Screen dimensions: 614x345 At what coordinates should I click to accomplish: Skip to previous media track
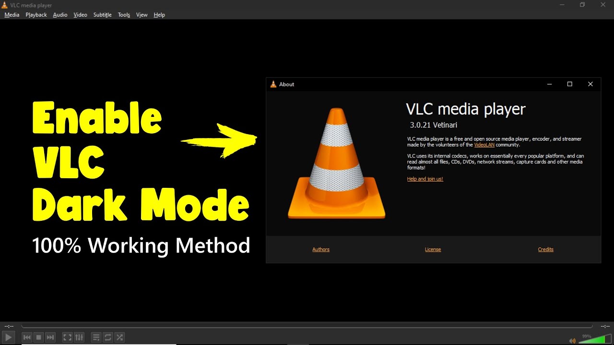tap(27, 337)
